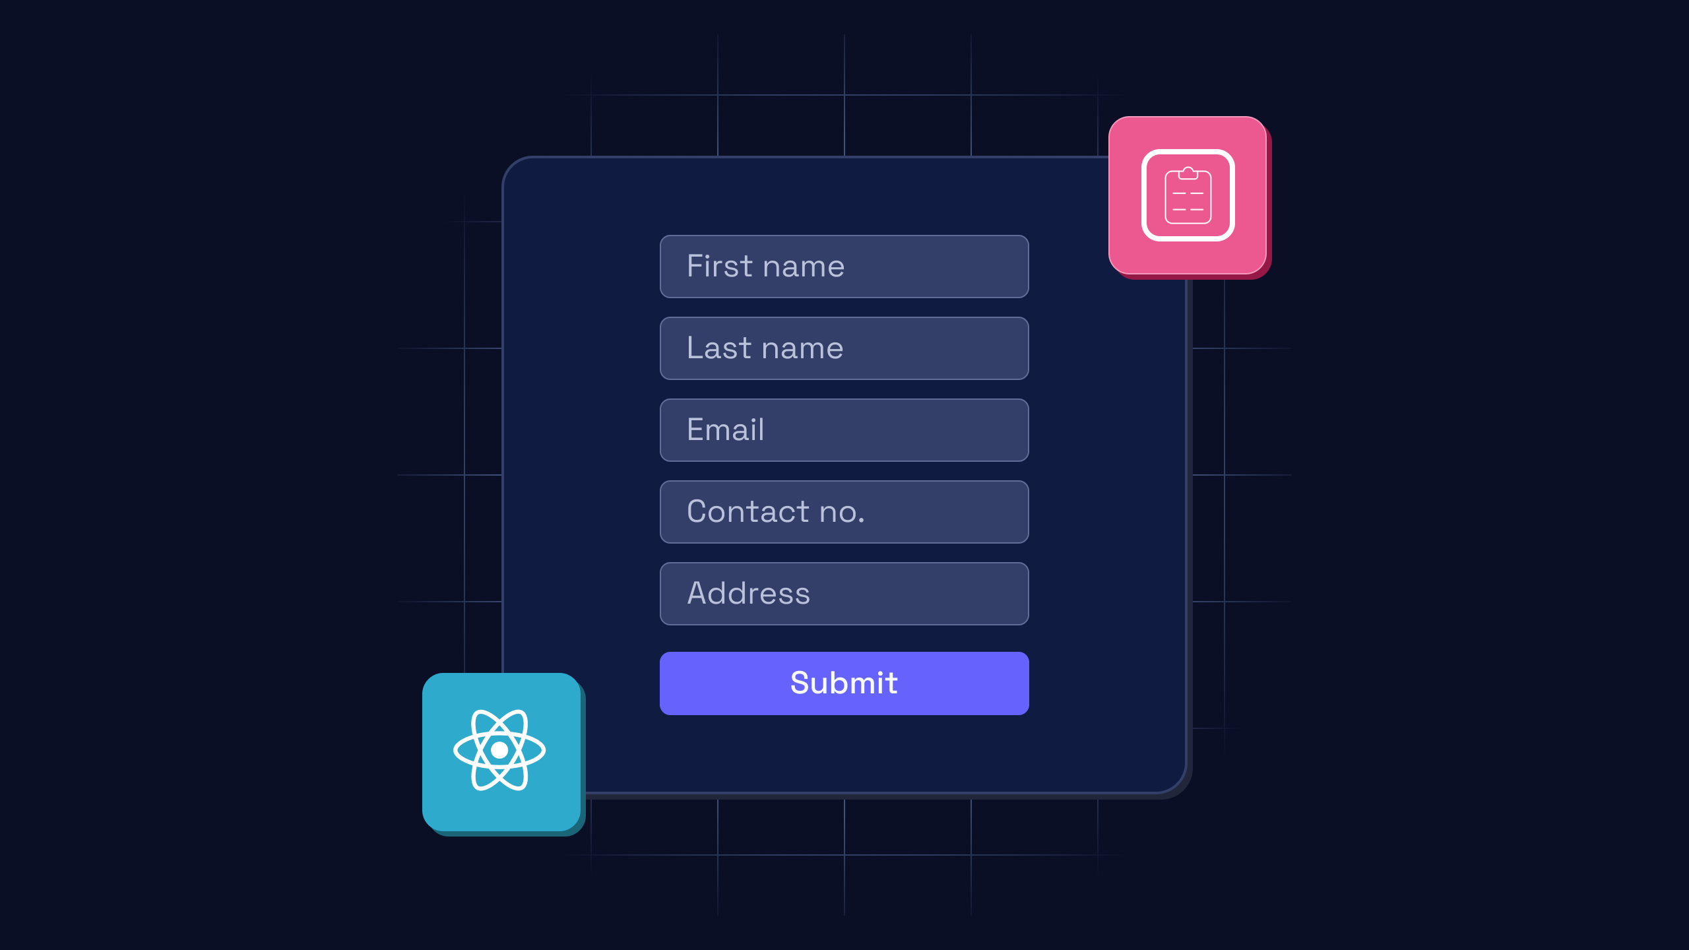Image resolution: width=1689 pixels, height=950 pixels.
Task: Click the First name input field
Action: [x=843, y=266]
